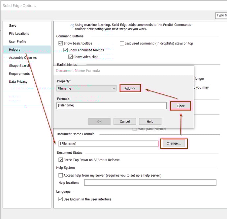
Task: Click the info icon beside machine learning text
Action: click(x=72, y=25)
